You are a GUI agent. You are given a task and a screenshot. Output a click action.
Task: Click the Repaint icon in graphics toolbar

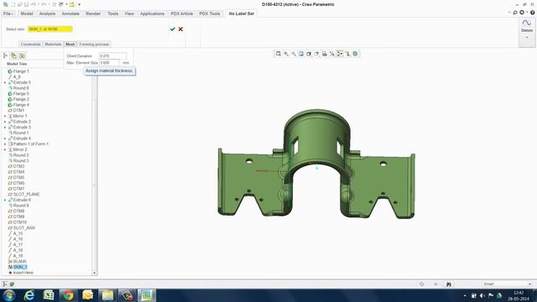pos(301,54)
